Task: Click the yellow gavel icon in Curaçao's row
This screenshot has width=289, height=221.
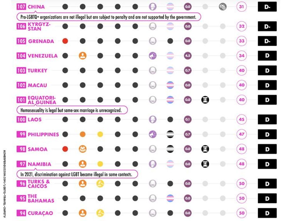Action: (x=100, y=213)
